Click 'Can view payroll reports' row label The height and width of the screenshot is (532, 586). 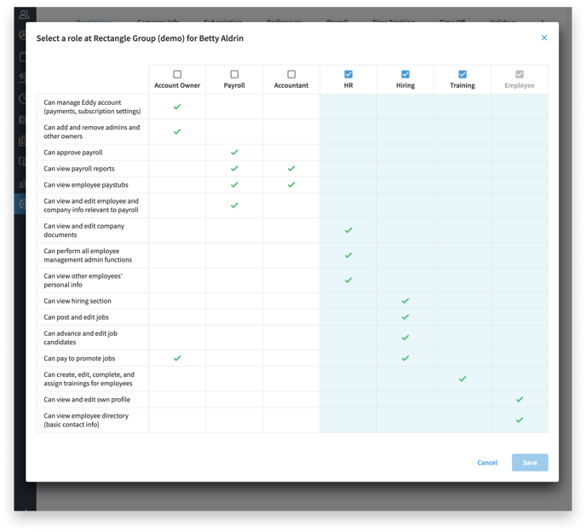79,168
